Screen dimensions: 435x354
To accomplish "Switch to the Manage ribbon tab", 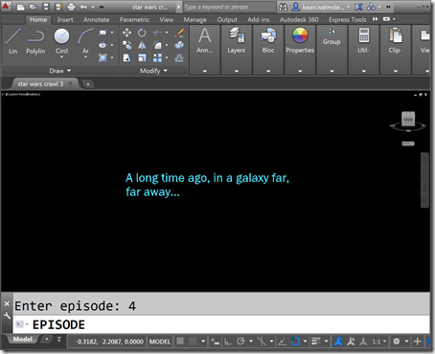I will 195,19.
